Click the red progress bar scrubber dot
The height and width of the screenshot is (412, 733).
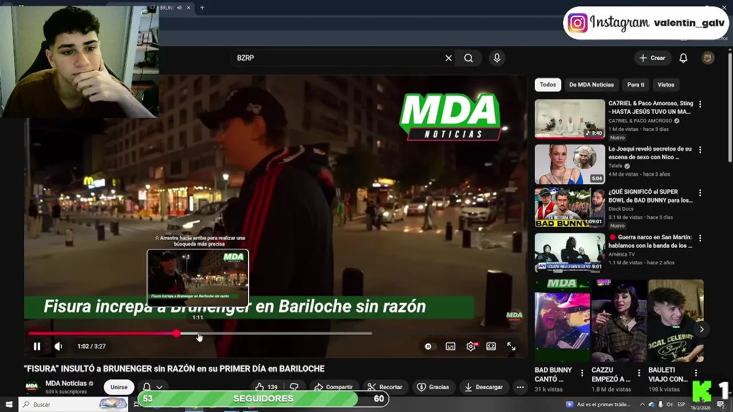coord(176,333)
